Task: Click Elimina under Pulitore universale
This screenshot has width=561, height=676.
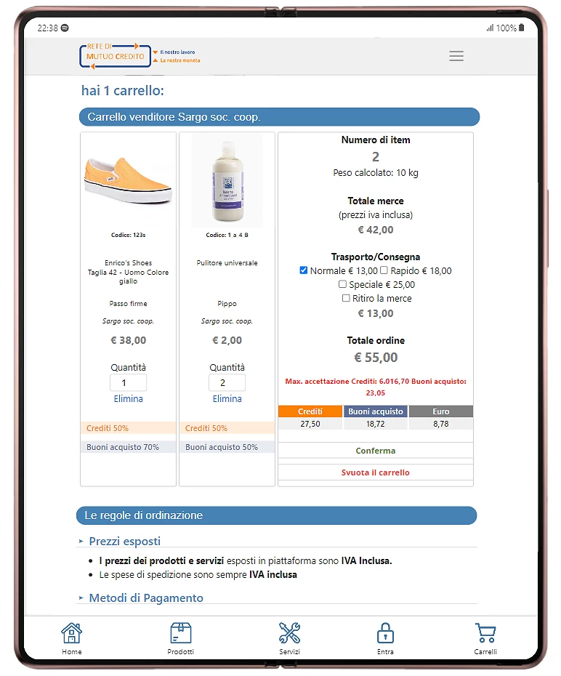Action: pyautogui.click(x=227, y=399)
